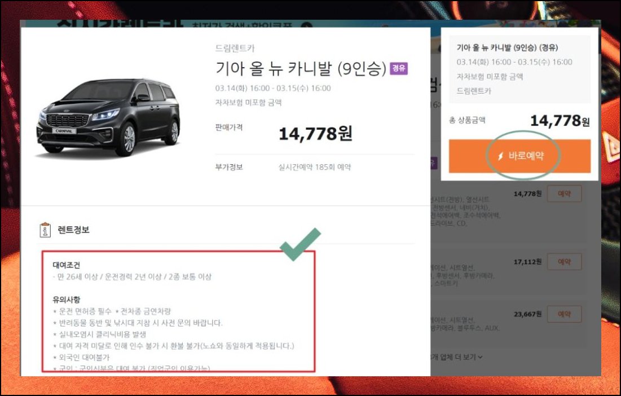Click the 반려동물 동반 notice line
The width and height of the screenshot is (621, 396).
coord(138,323)
